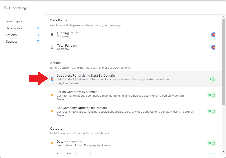Click the Total Funding dollar icon

pos(52,47)
